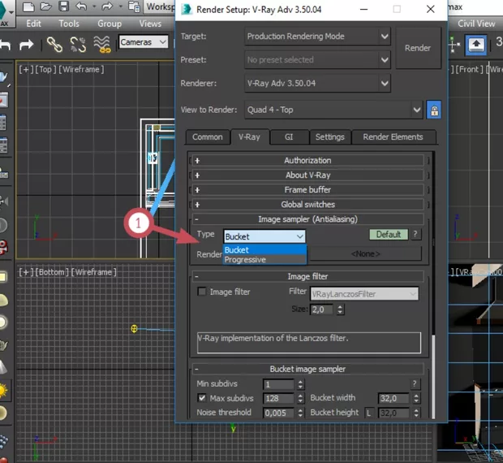This screenshot has height=463, width=503.
Task: Click the green Default mode button
Action: [x=388, y=235]
